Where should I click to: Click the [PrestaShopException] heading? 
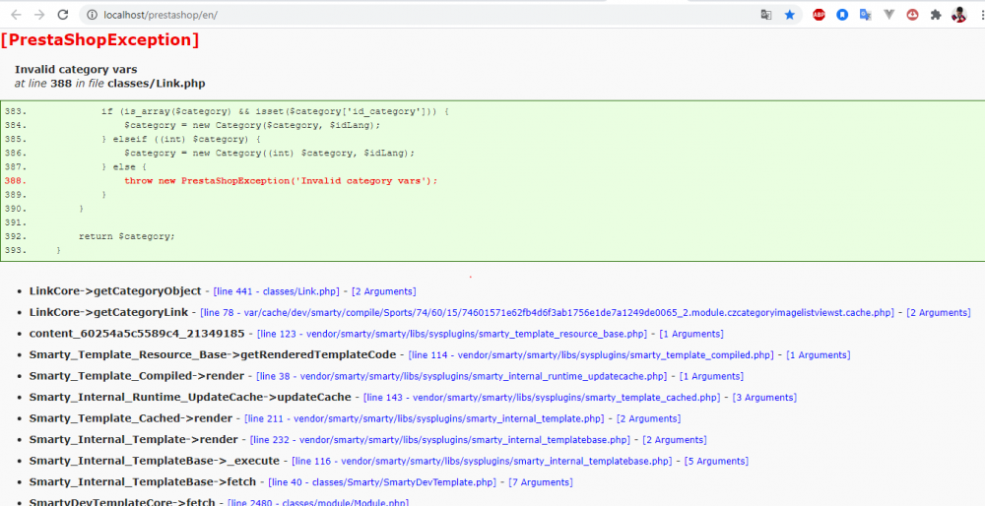tap(99, 40)
